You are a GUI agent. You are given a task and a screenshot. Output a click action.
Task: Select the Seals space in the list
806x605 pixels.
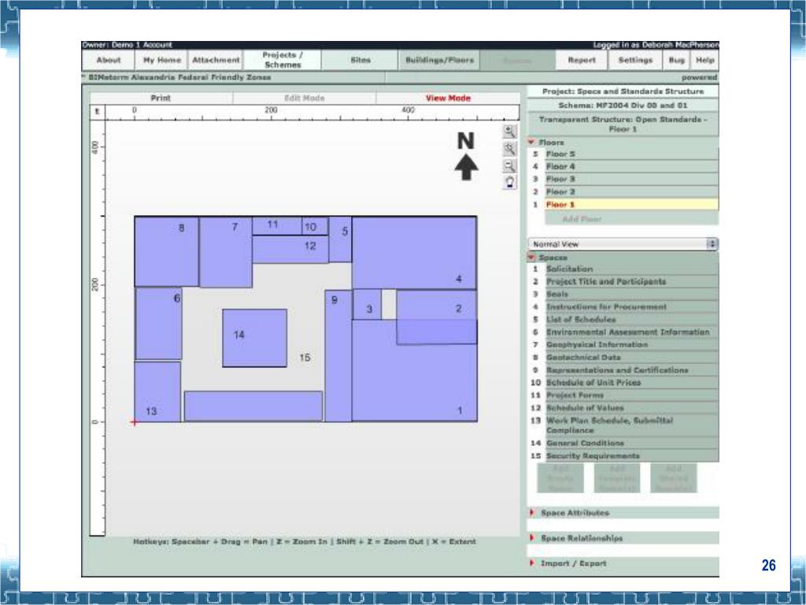(x=631, y=295)
